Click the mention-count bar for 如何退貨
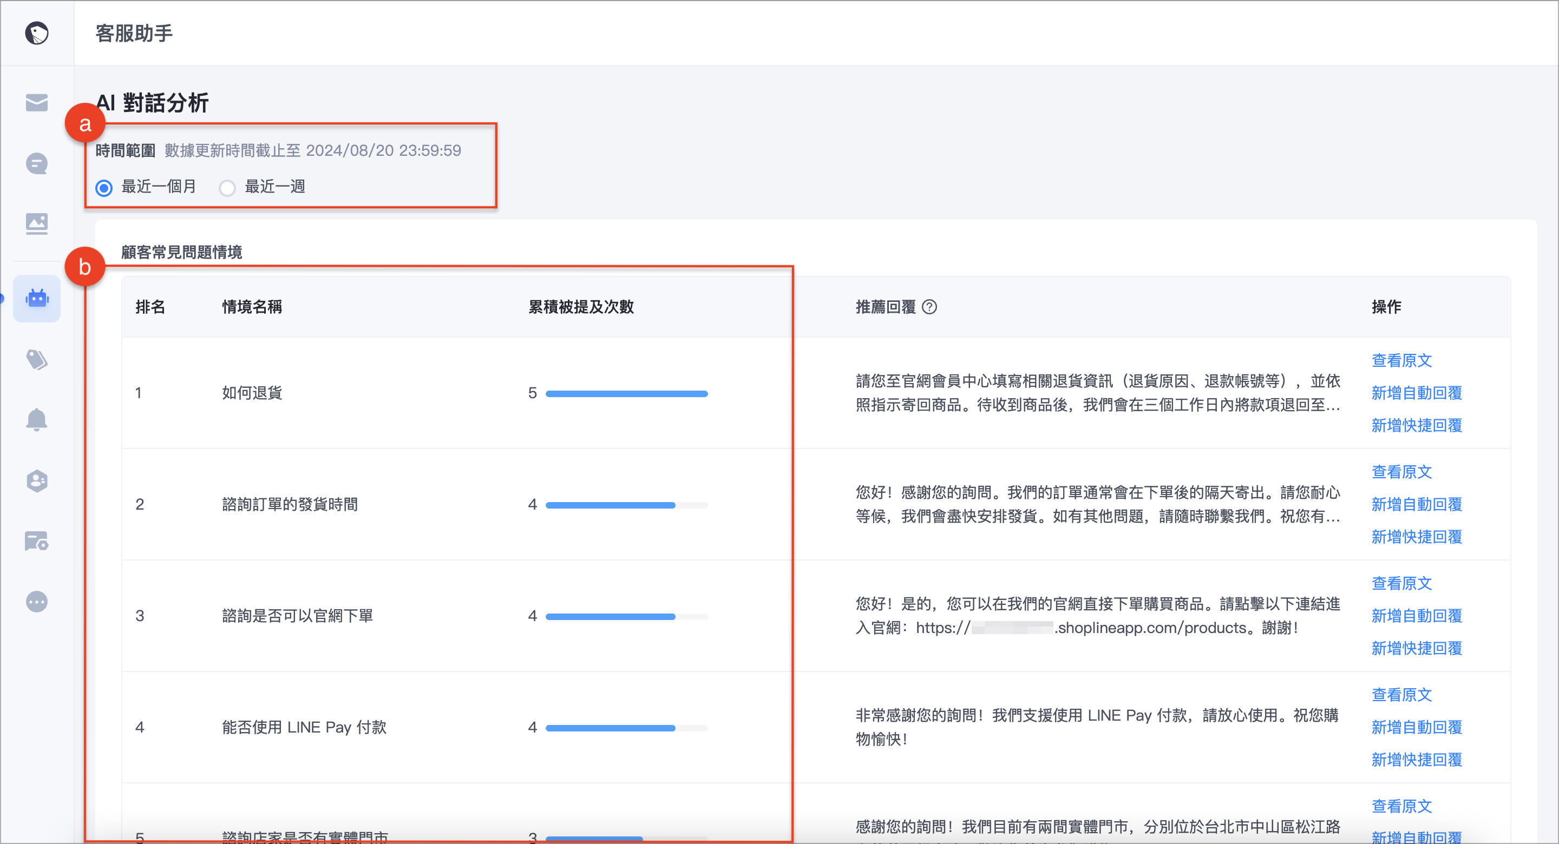Screen dimensions: 1559x844 (x=626, y=394)
